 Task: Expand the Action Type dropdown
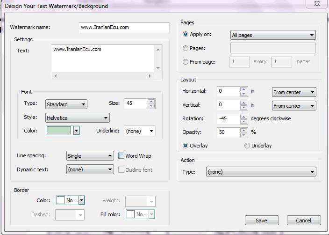point(261,172)
